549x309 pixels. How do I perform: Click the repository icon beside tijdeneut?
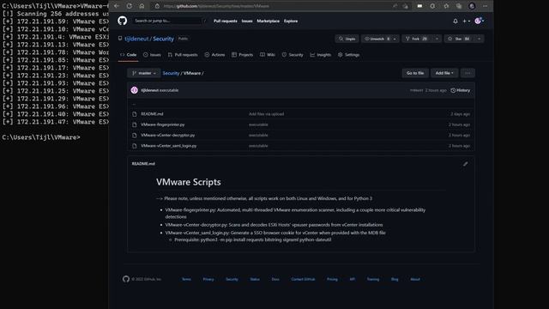coord(120,39)
